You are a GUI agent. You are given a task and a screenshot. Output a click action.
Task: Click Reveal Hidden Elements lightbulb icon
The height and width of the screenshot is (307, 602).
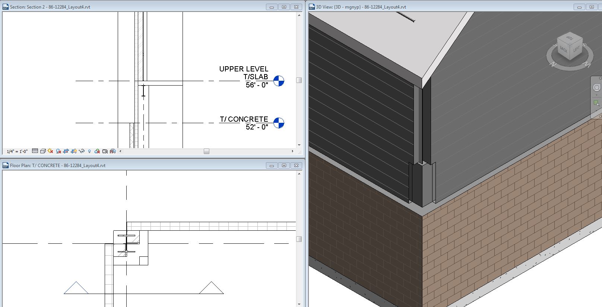click(89, 151)
